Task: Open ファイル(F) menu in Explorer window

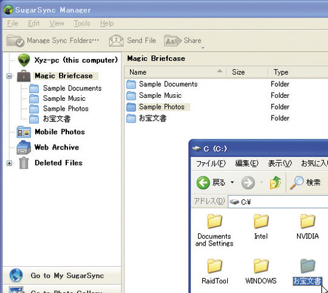Action: pos(211,164)
